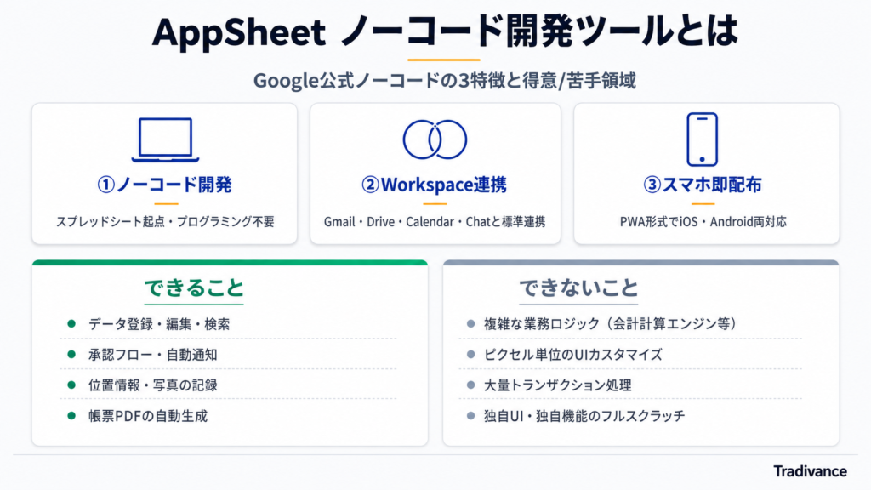Click list item 大量トランザクション処理
The width and height of the screenshot is (871, 490).
[x=557, y=385]
